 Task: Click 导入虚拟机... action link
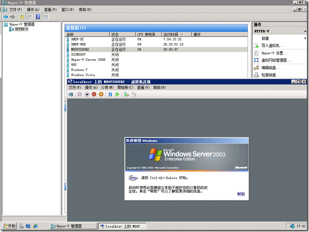click(273, 45)
